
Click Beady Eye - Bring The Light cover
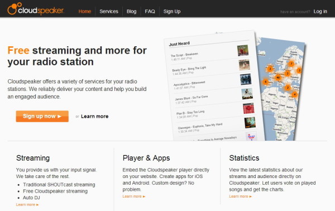tap(244, 65)
